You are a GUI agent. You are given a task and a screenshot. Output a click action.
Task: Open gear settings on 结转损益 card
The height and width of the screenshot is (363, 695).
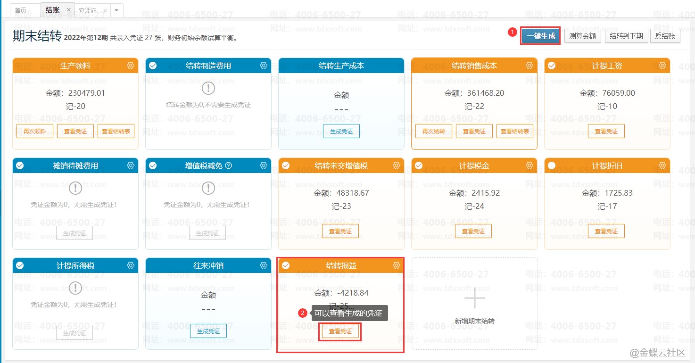click(397, 265)
